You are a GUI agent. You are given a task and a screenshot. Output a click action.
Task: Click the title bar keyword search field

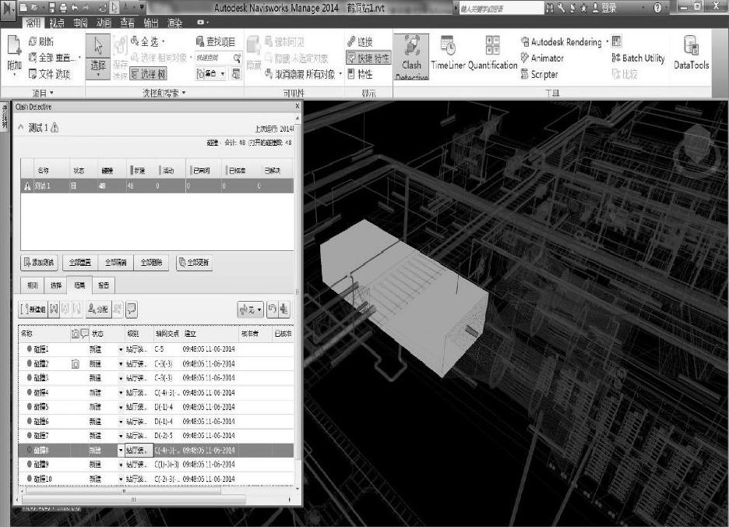(x=500, y=9)
